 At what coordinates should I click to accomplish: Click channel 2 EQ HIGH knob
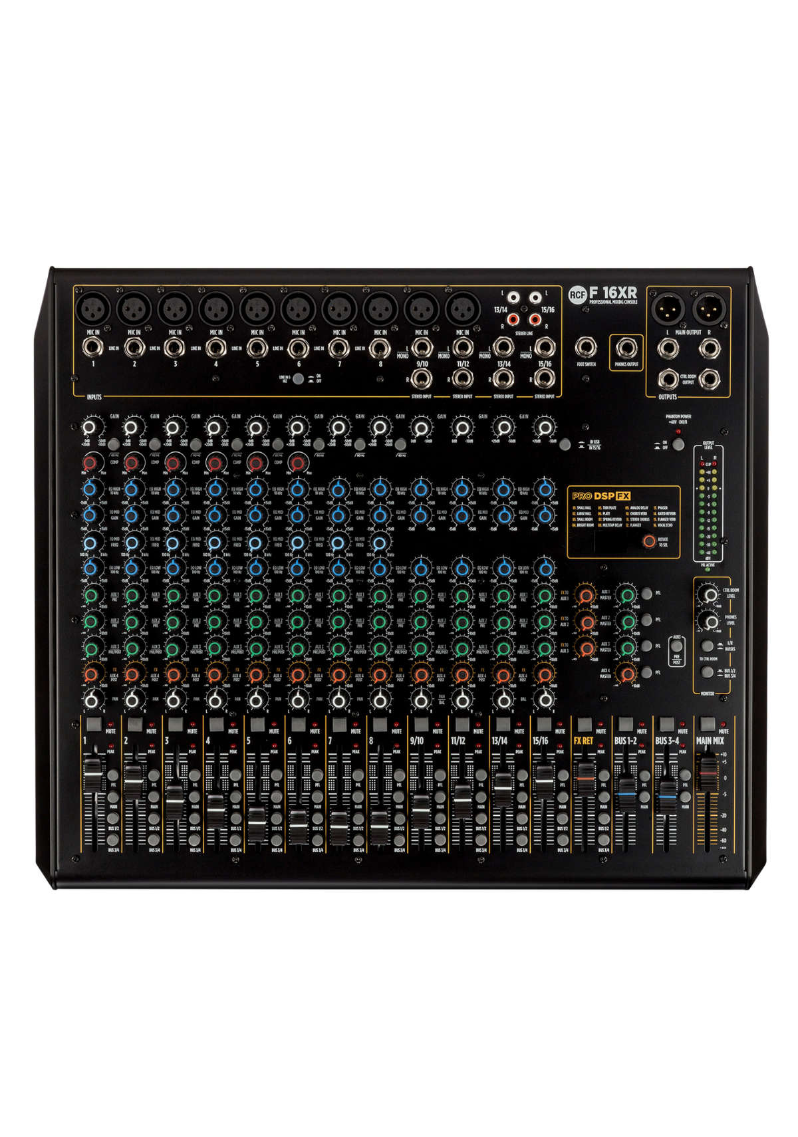tap(132, 489)
